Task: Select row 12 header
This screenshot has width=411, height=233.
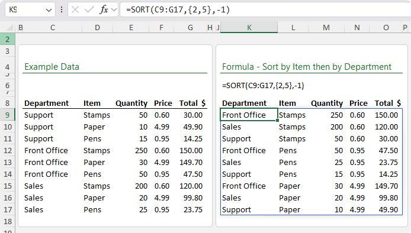Action: [7, 151]
